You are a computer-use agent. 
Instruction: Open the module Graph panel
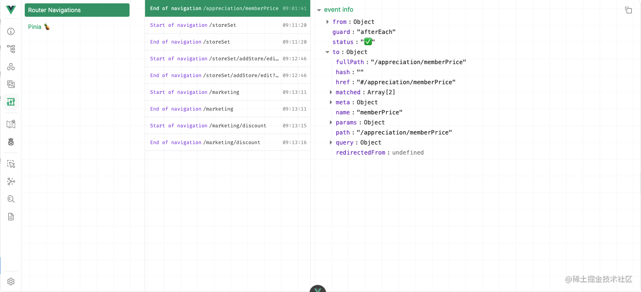point(11,181)
